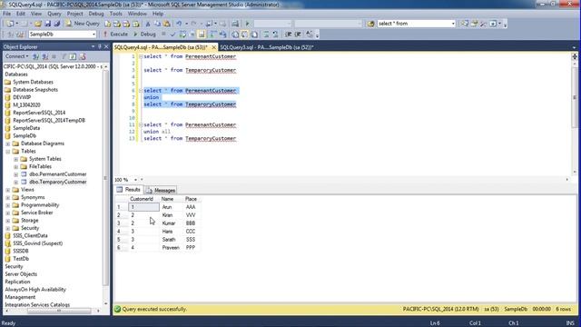The height and width of the screenshot is (327, 581).
Task: Pin the Object Explorer panel
Action: click(99, 46)
